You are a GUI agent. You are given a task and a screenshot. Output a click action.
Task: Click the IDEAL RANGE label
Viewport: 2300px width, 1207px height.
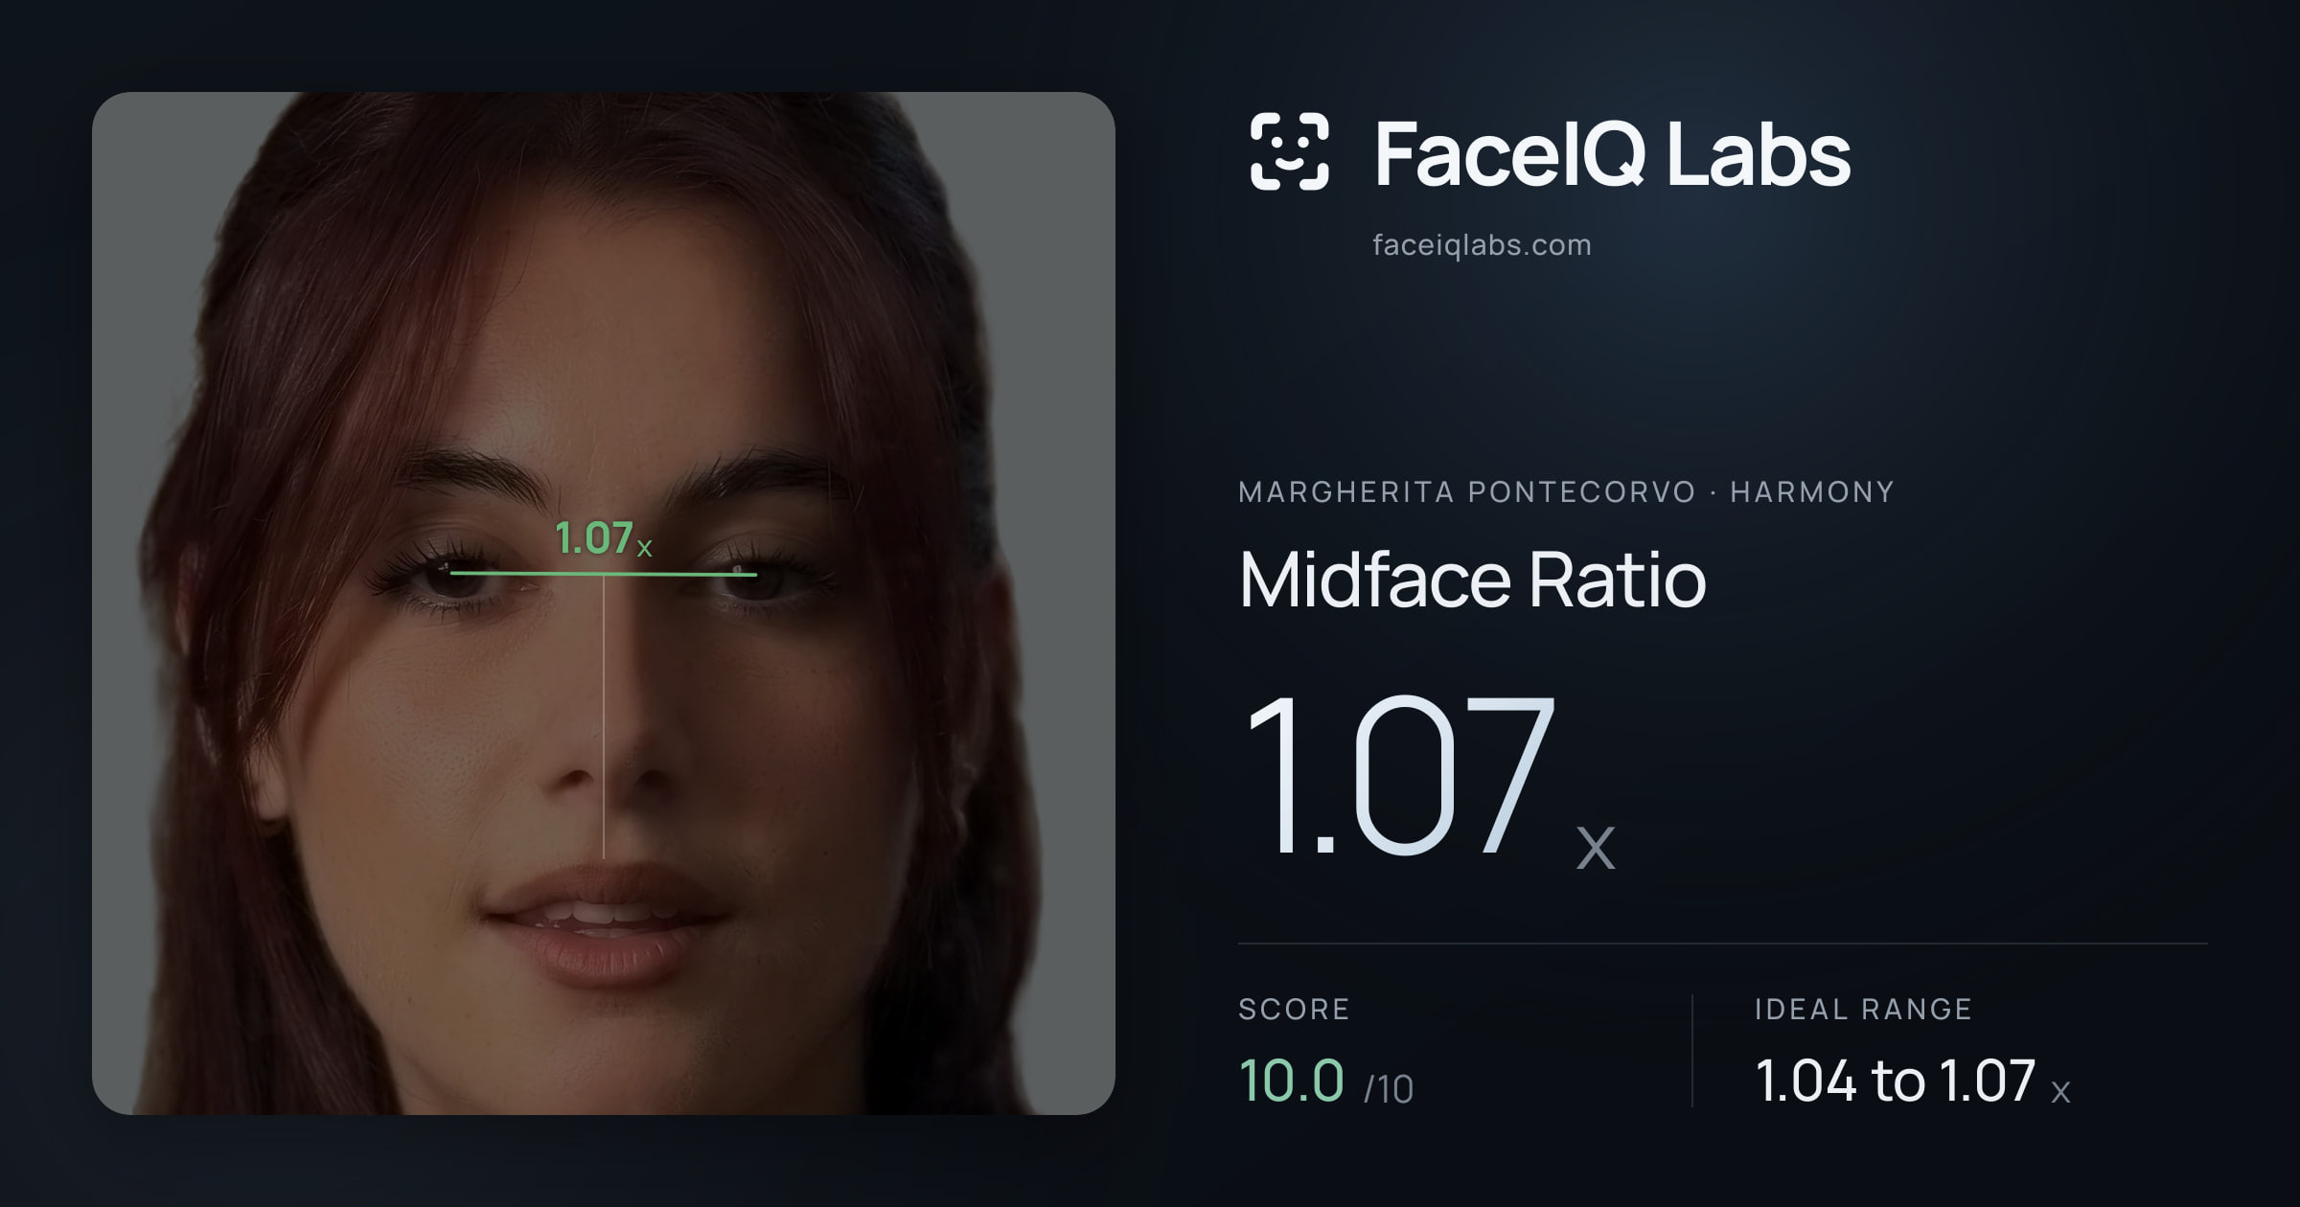pos(1863,1009)
